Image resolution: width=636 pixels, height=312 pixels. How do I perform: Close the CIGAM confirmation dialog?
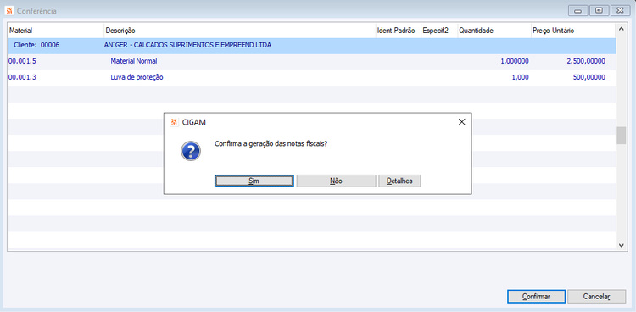coord(461,122)
